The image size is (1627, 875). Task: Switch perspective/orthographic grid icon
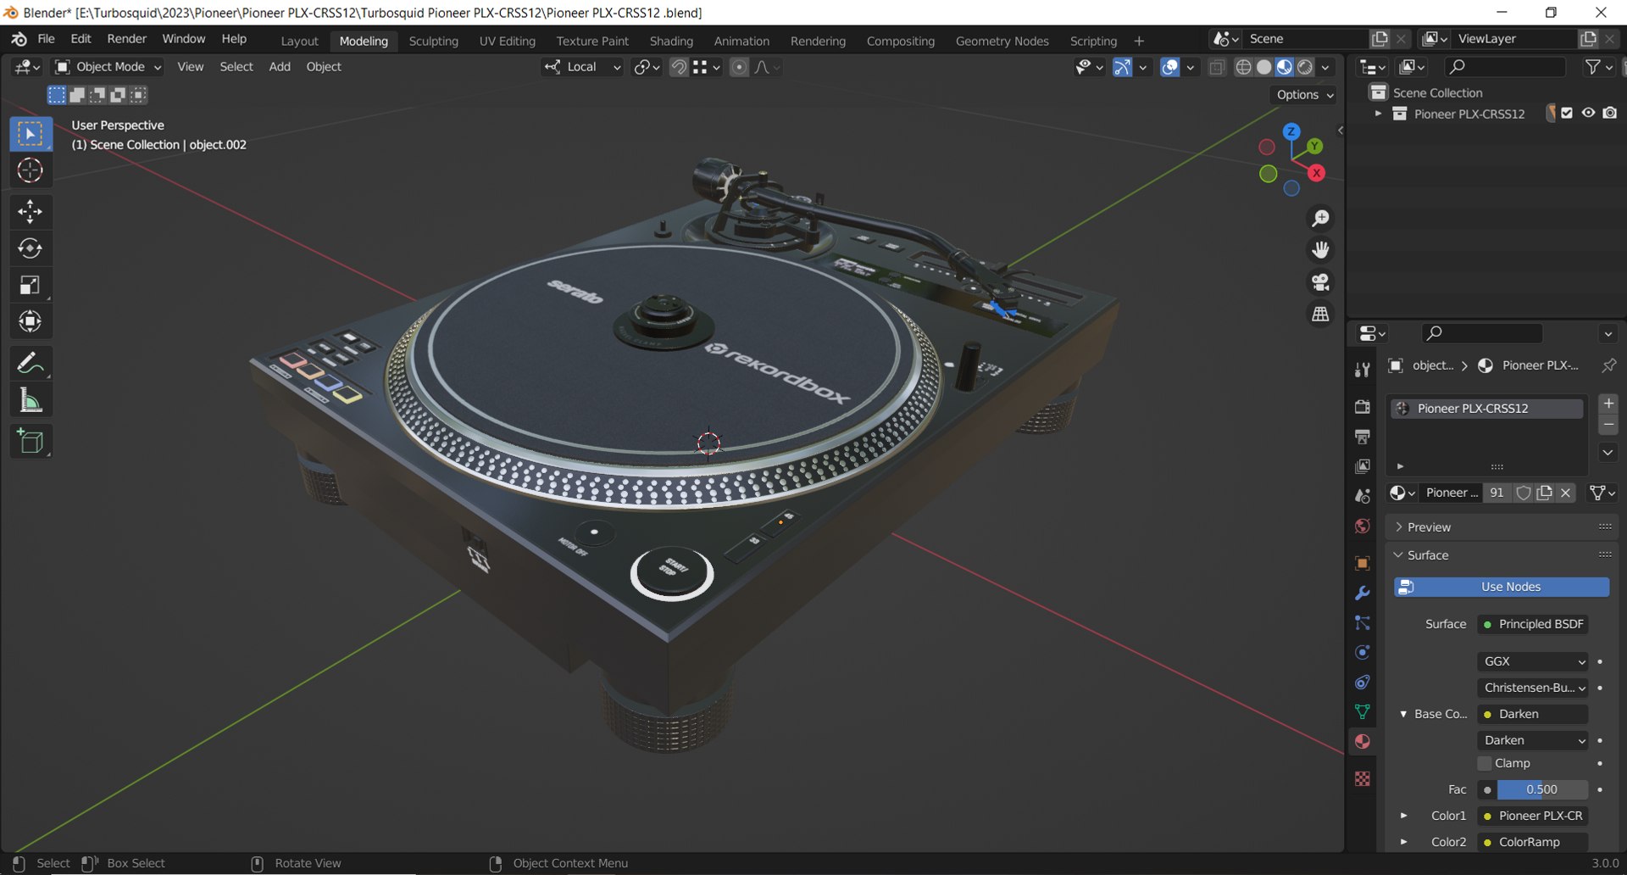pos(1320,314)
